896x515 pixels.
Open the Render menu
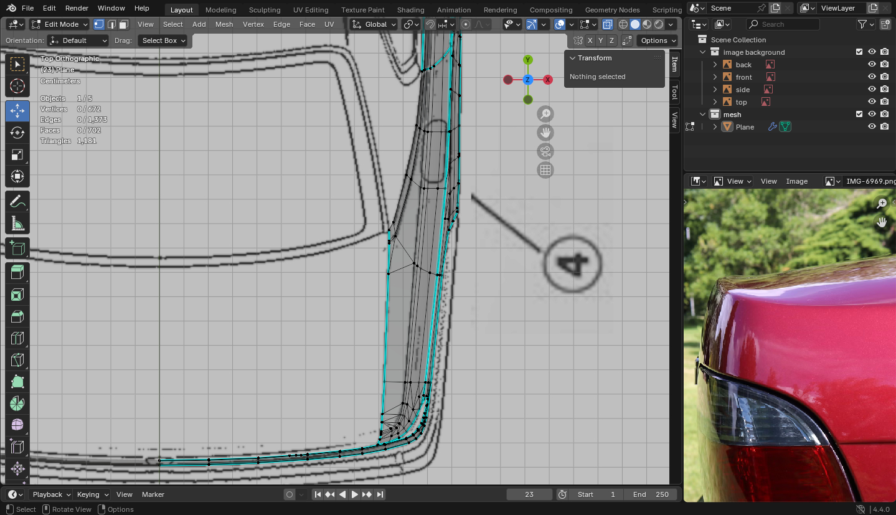[77, 8]
